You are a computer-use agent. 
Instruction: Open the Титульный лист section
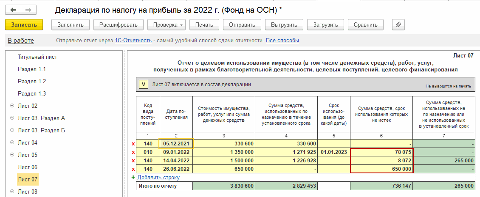point(37,57)
